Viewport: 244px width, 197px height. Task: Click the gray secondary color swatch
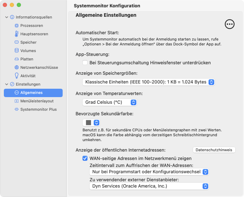[88, 123]
